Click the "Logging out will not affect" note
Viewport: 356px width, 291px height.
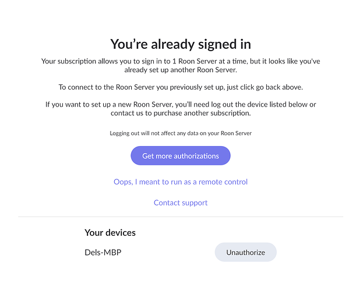(x=181, y=133)
